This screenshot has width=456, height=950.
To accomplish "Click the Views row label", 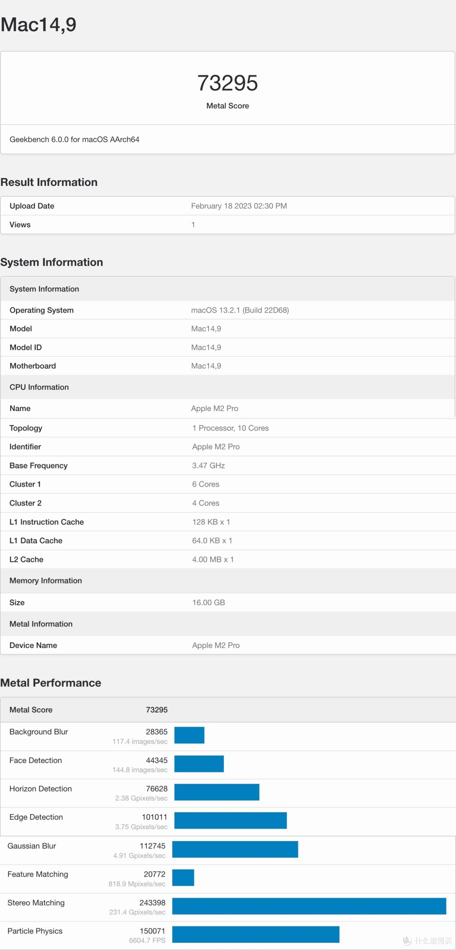I will [20, 225].
